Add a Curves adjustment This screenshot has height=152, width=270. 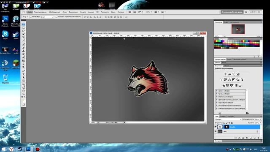click(x=234, y=74)
